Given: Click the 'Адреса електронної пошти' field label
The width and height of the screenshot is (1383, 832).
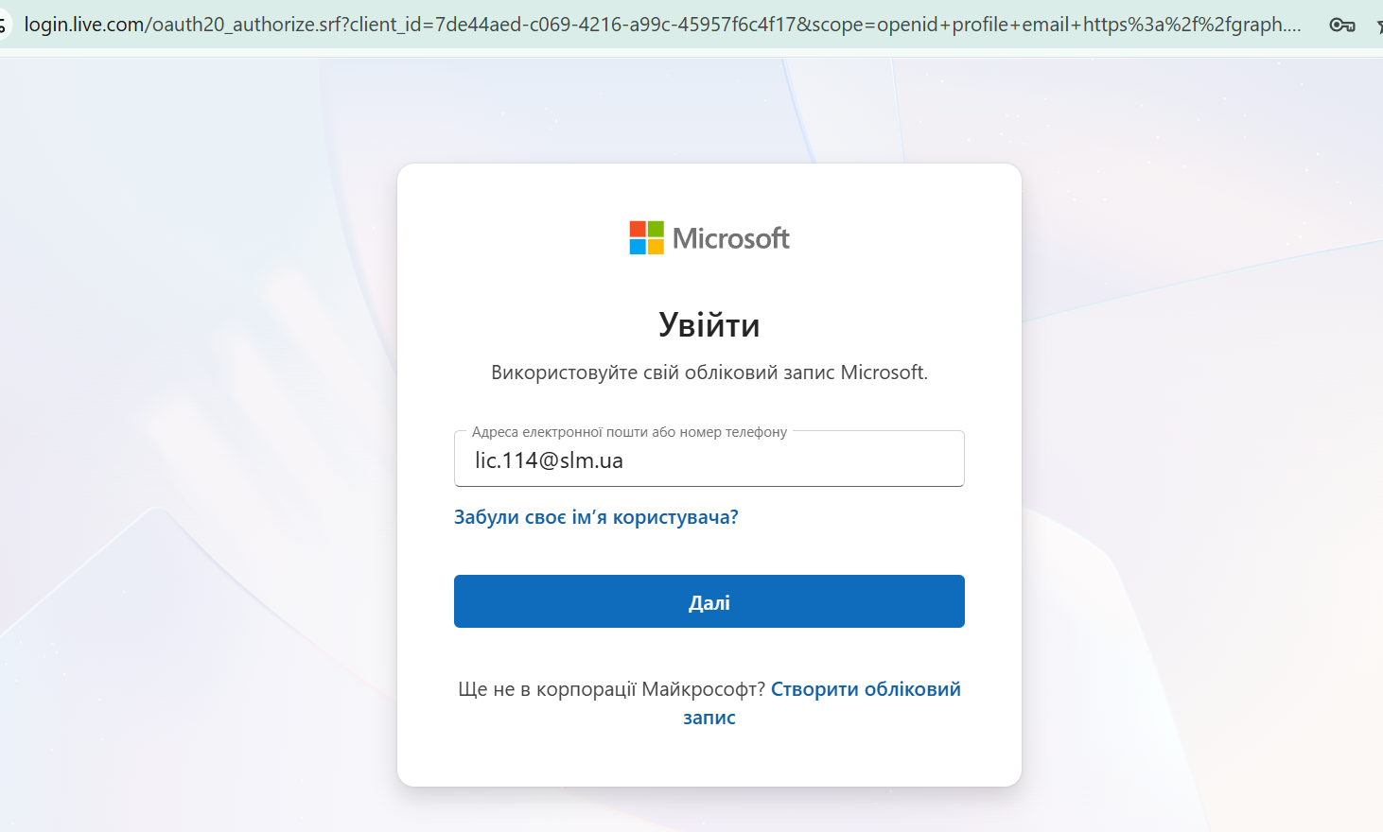Looking at the screenshot, I should tap(629, 432).
